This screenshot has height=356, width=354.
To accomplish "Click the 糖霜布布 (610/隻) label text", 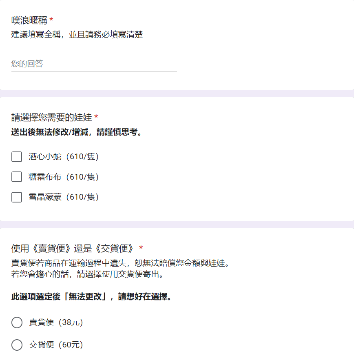I will click(x=64, y=177).
